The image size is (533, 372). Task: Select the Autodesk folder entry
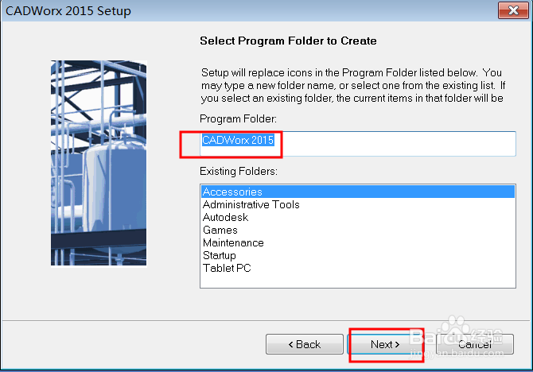point(225,217)
